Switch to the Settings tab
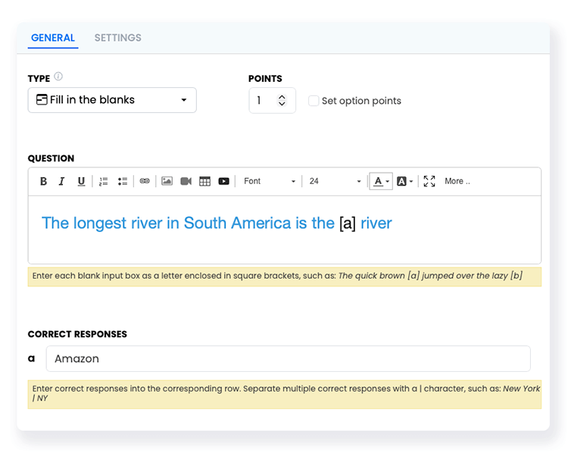The height and width of the screenshot is (453, 568). [x=118, y=38]
